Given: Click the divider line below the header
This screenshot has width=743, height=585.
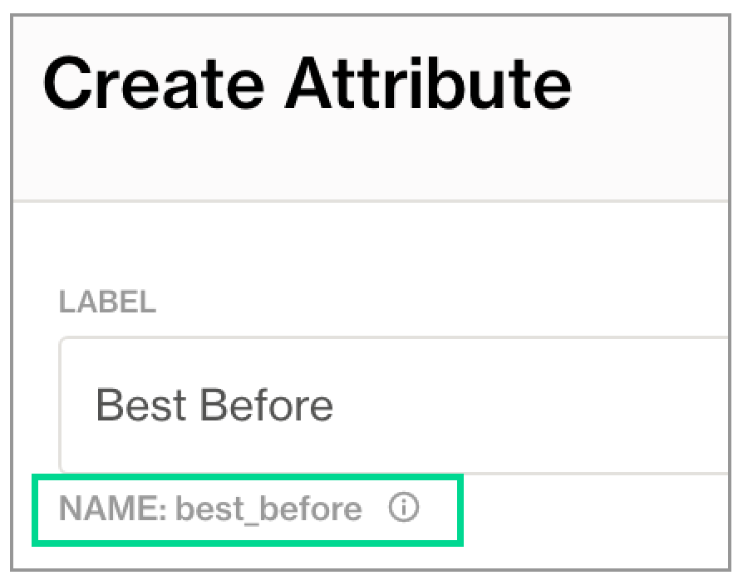Looking at the screenshot, I should click(x=374, y=201).
